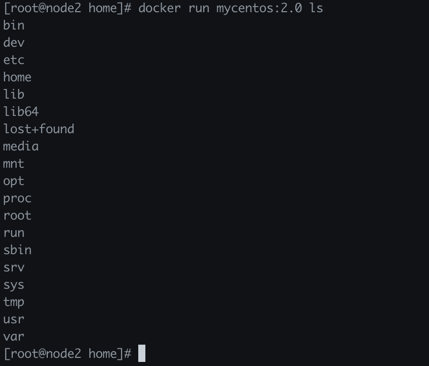429x366 pixels.
Task: Select the 'srv' listing line
Action: pyautogui.click(x=14, y=267)
